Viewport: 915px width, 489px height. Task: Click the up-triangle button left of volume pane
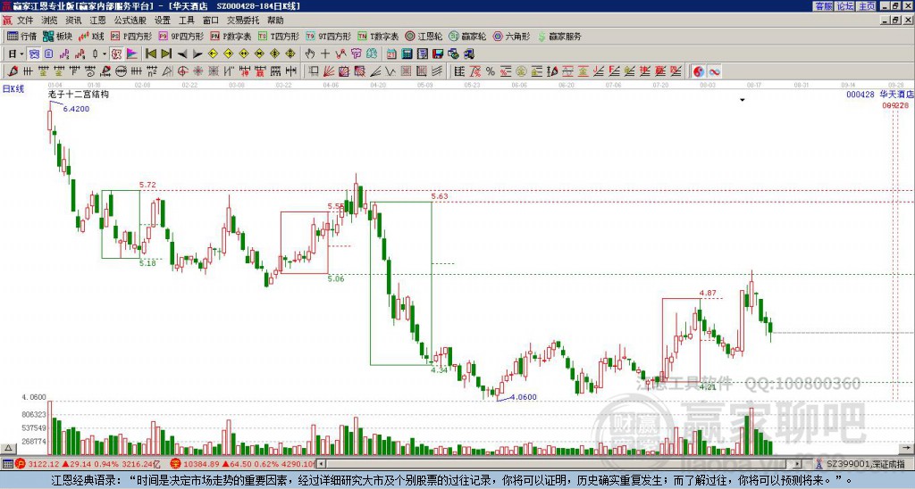click(8, 448)
